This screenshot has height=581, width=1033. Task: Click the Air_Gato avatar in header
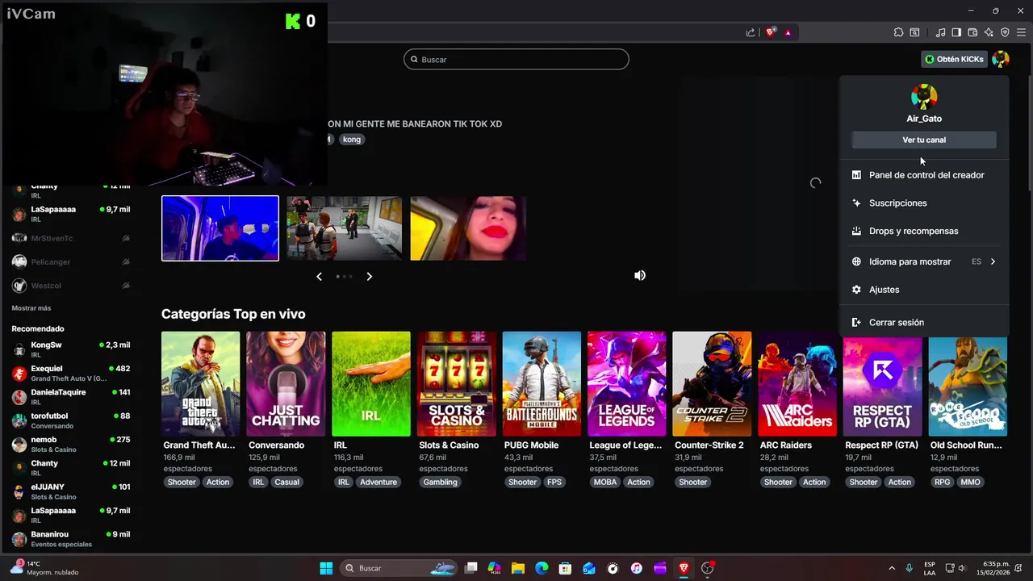coord(1001,59)
